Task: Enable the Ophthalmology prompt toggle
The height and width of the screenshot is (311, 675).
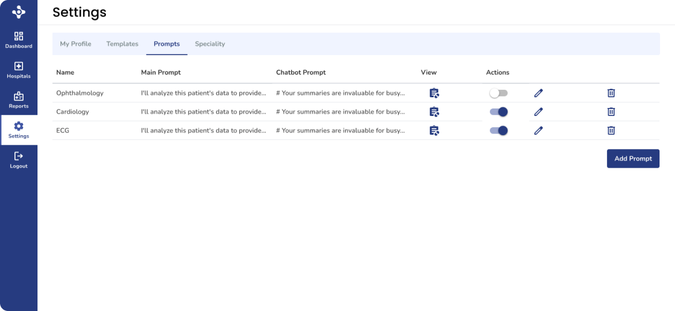Action: [498, 93]
